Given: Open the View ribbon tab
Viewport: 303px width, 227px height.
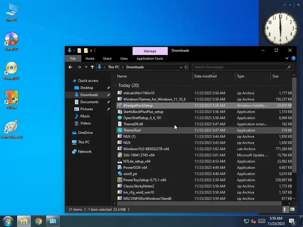Looking at the screenshot, I should [x=124, y=59].
